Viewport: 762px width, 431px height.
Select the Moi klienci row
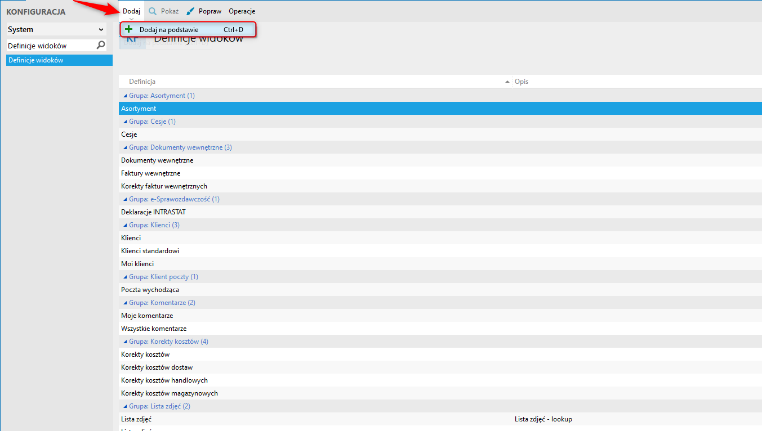[x=440, y=264]
